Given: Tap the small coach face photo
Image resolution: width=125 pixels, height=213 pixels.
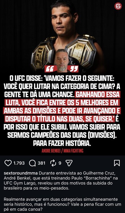Looking at the screenshot, I should (x=62, y=61).
